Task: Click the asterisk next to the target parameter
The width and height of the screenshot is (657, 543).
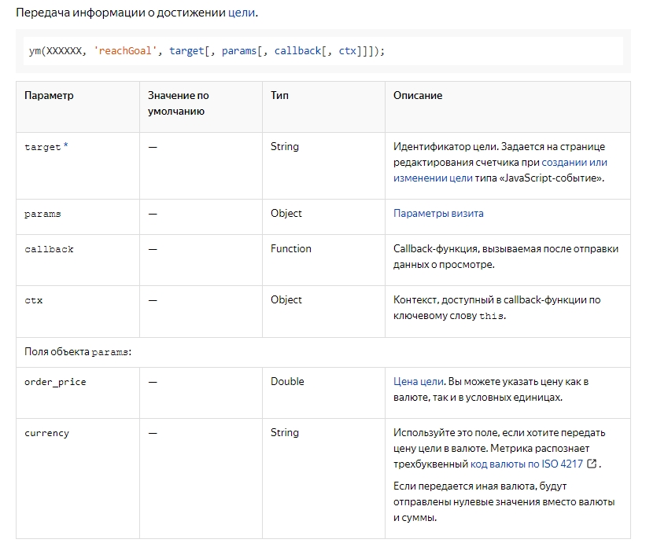Action: tap(66, 145)
